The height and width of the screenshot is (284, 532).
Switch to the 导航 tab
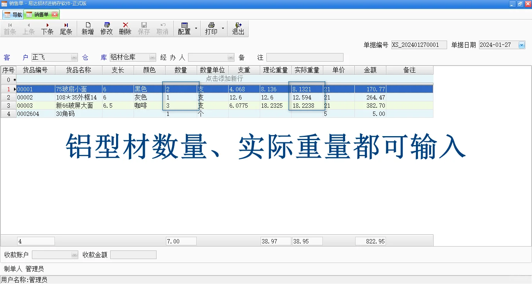(x=13, y=14)
